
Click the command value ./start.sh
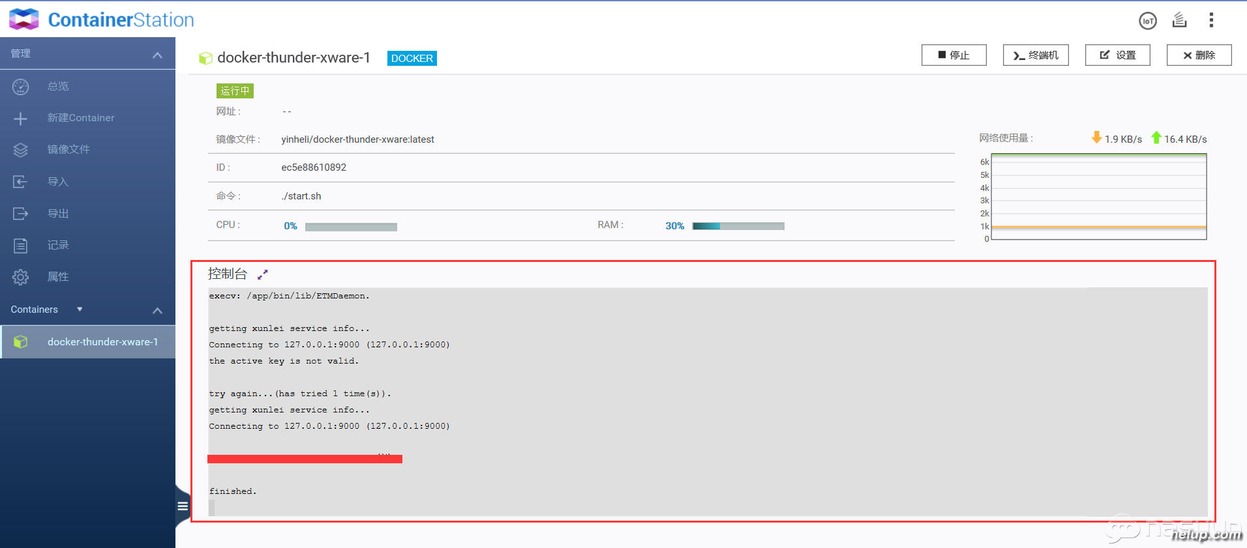pos(301,196)
